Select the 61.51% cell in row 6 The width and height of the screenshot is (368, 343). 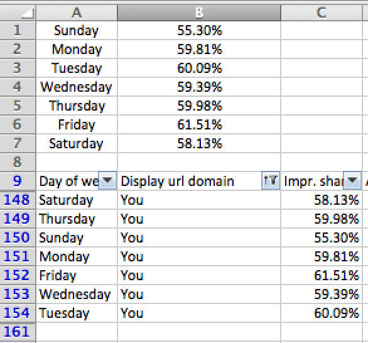tap(199, 124)
